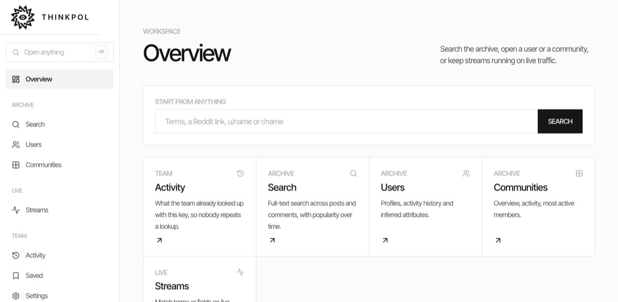Click the people icon on Users card

(466, 173)
